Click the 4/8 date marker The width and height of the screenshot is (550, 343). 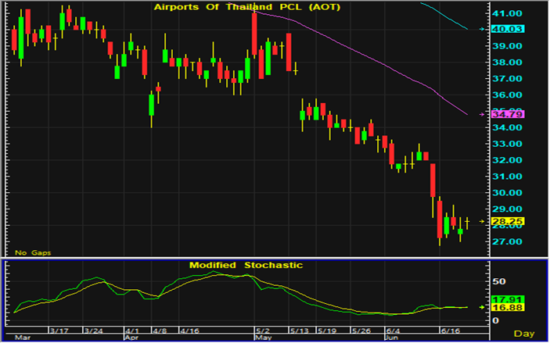pos(160,330)
